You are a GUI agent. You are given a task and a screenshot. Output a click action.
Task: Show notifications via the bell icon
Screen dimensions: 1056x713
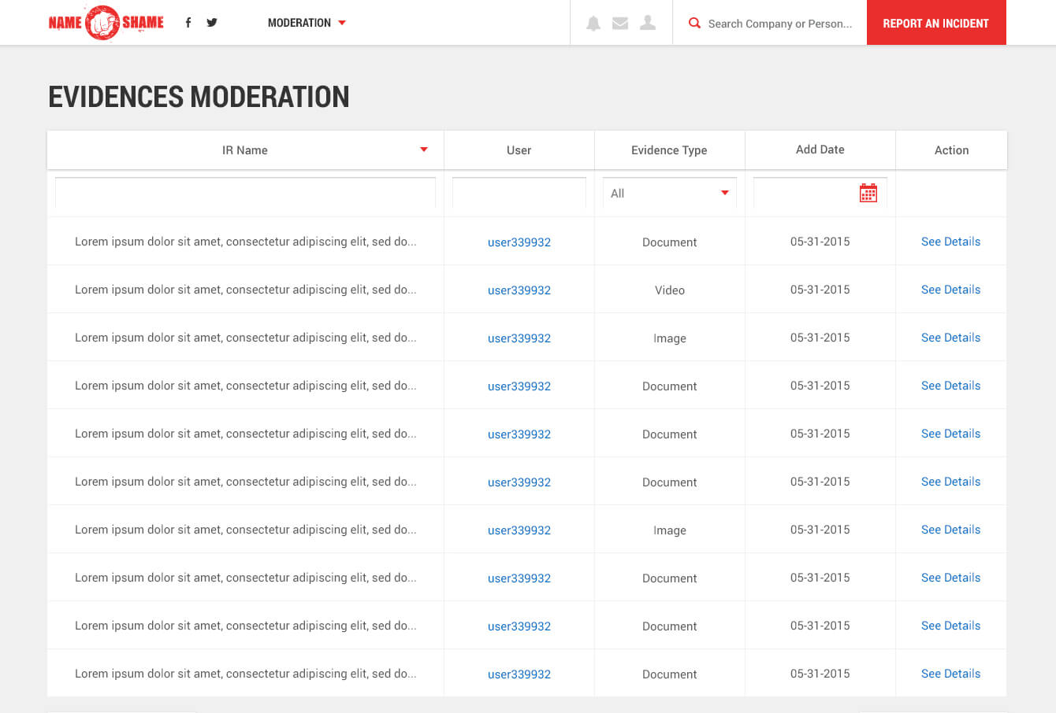pyautogui.click(x=593, y=24)
